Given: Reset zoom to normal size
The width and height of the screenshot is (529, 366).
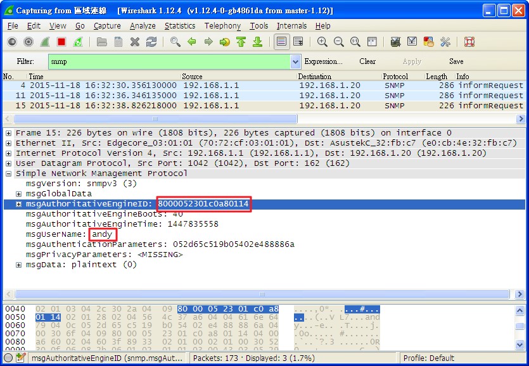Looking at the screenshot, I should pyautogui.click(x=355, y=42).
